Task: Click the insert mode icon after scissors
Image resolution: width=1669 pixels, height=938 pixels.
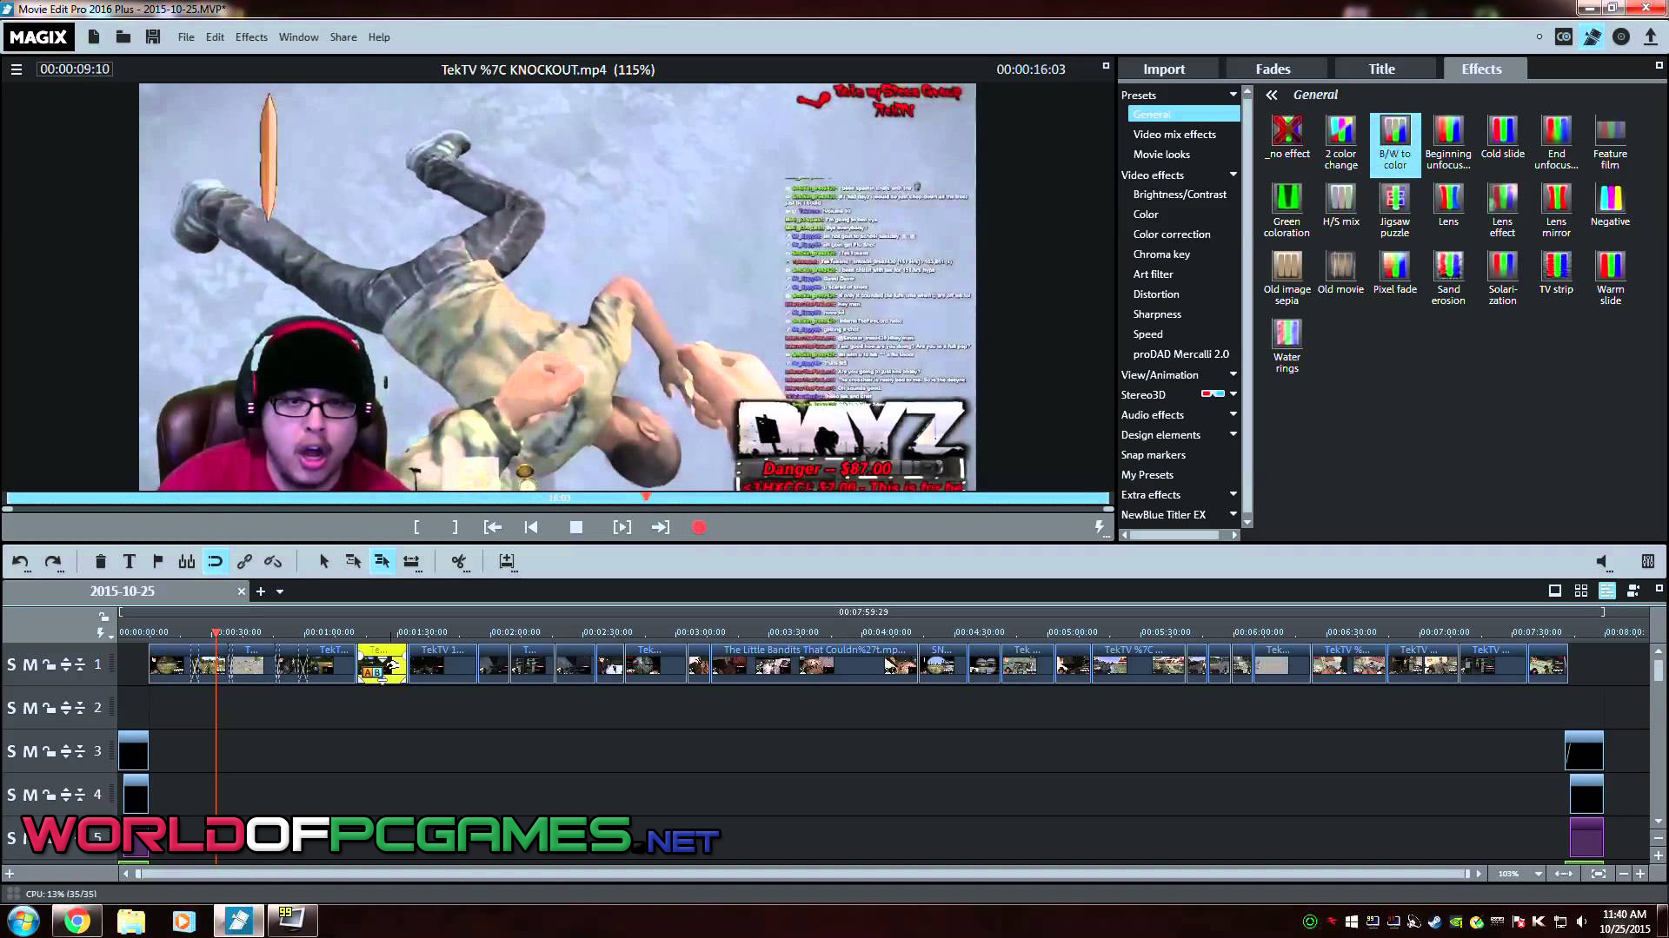Action: coord(508,562)
